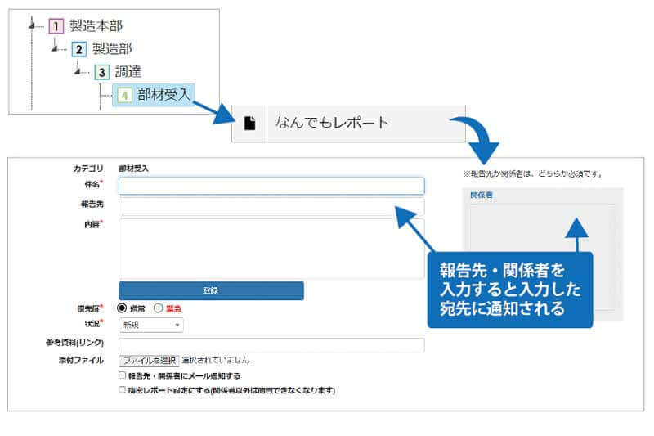Click the document icon beside なんでもレポート
The width and height of the screenshot is (654, 436).
(249, 123)
